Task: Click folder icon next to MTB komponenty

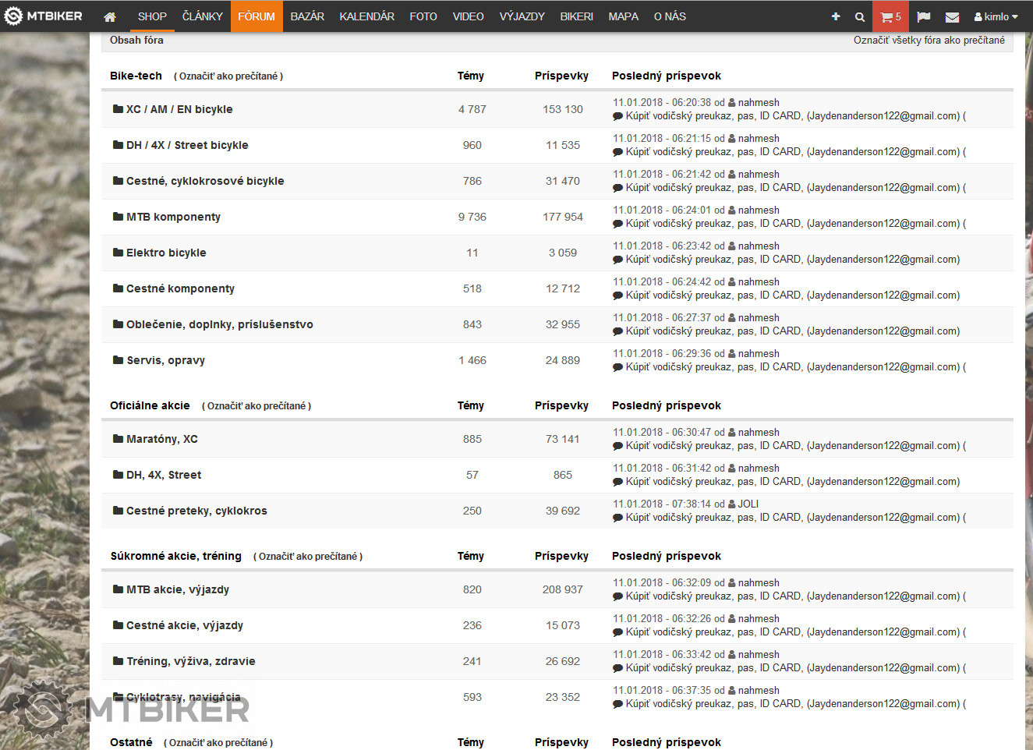Action: click(x=118, y=217)
